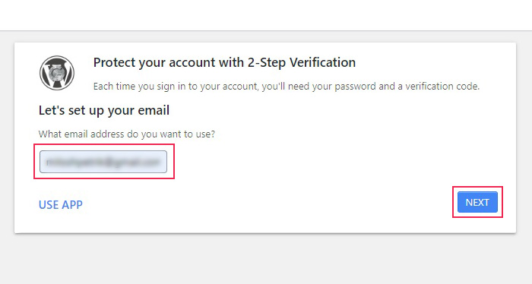This screenshot has width=532, height=284.
Task: Submit the email by clicking NEXT
Action: [x=477, y=202]
